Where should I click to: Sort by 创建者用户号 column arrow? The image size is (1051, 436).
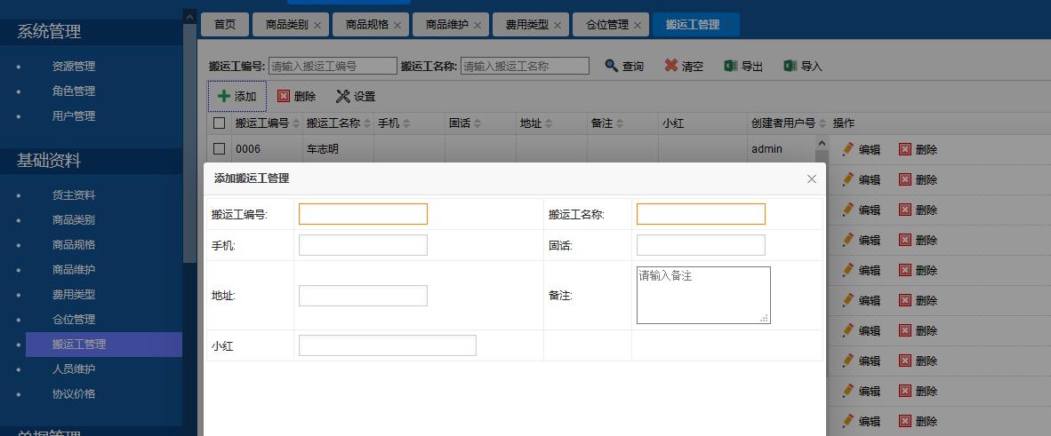point(822,123)
